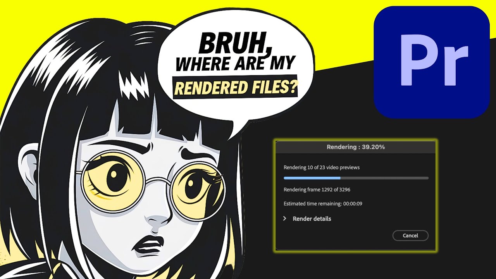Image resolution: width=496 pixels, height=279 pixels.
Task: Select the 'Estimated time remaining: 00:00:09' text
Action: (323, 203)
